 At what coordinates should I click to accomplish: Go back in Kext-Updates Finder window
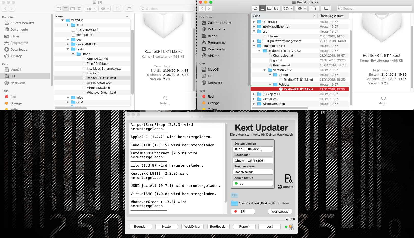pyautogui.click(x=202, y=8)
